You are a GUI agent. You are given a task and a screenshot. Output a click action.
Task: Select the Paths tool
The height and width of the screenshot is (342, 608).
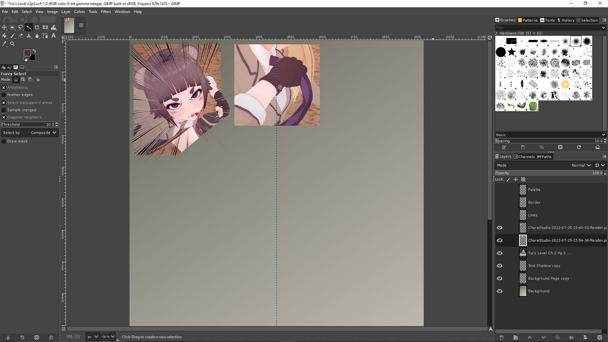(45, 36)
